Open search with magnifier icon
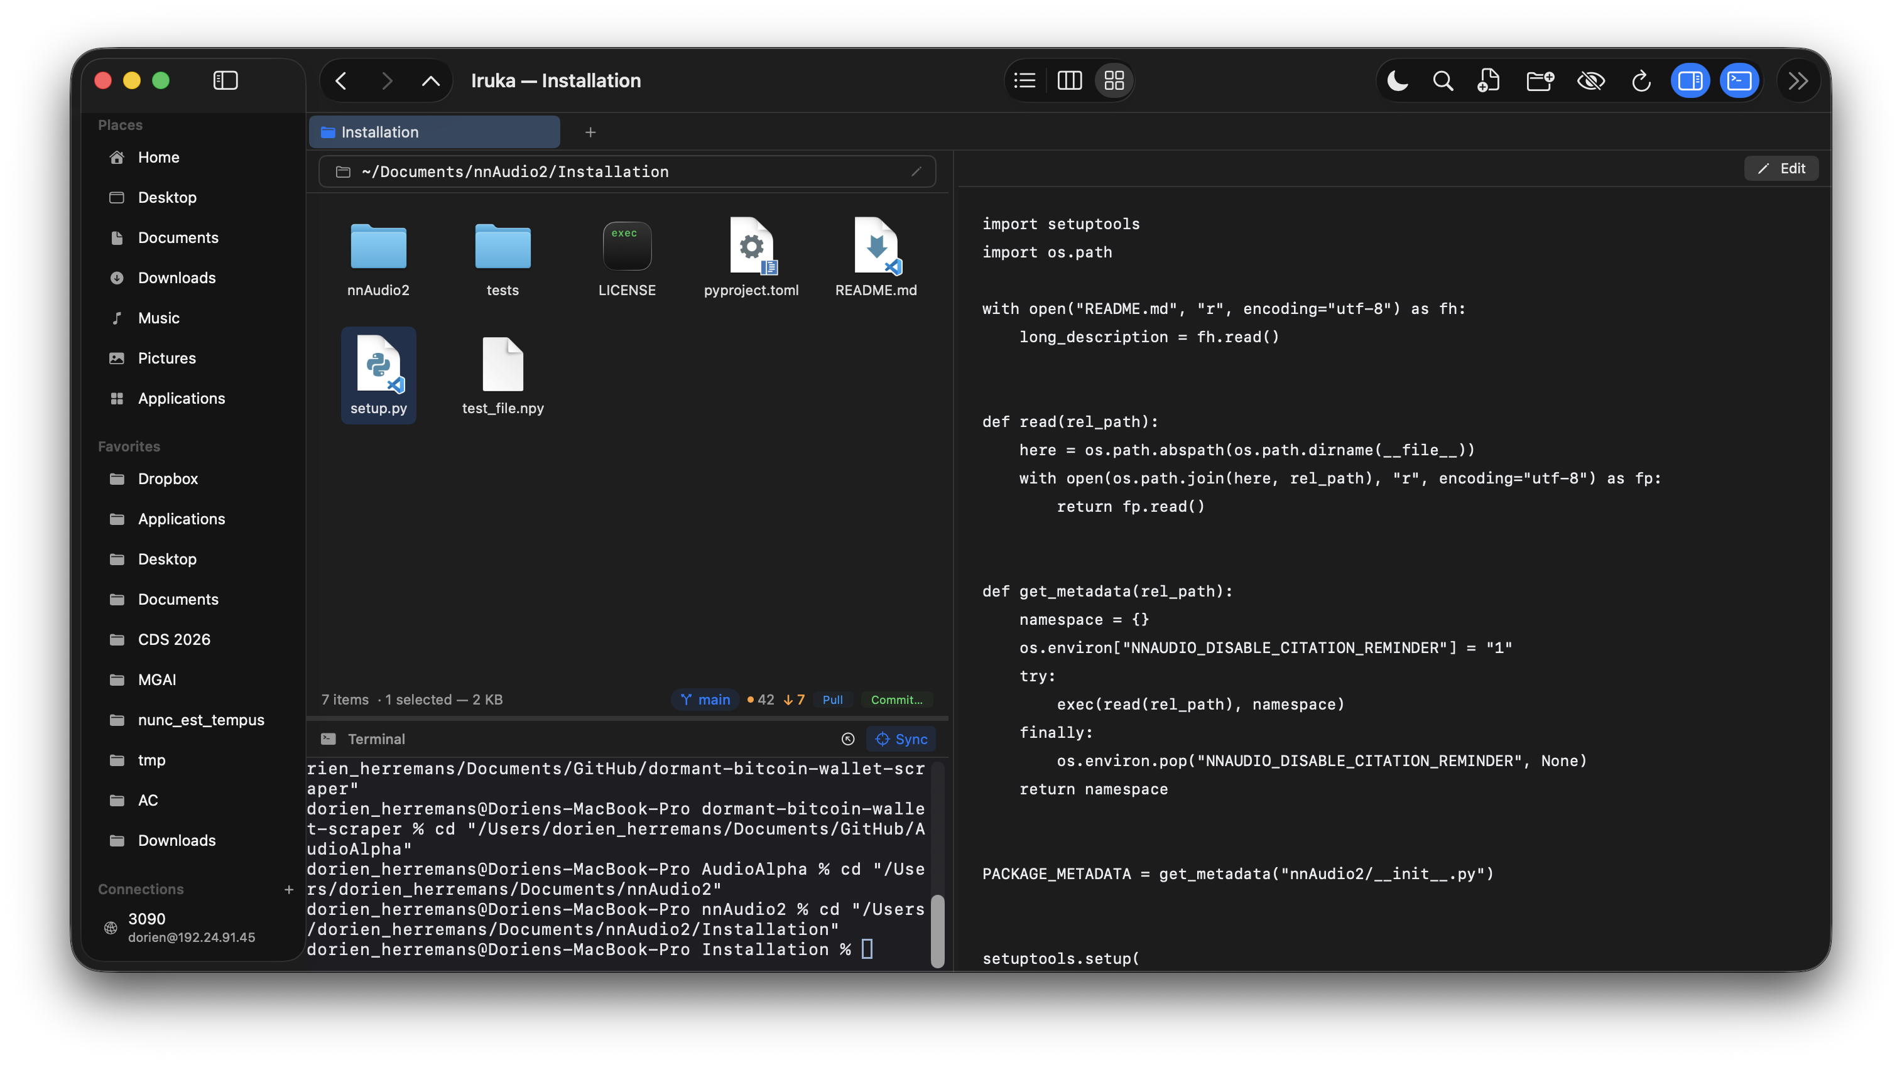 (1443, 80)
